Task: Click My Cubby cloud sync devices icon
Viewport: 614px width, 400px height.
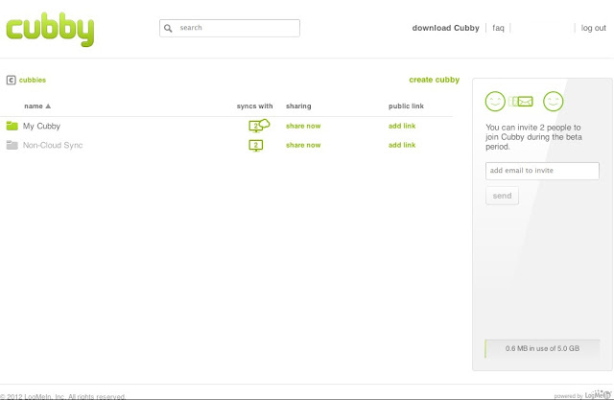Action: pyautogui.click(x=258, y=126)
